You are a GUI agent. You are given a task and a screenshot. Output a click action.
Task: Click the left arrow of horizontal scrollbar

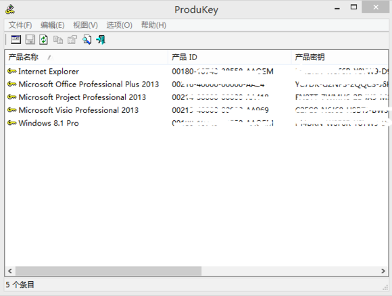[10, 271]
